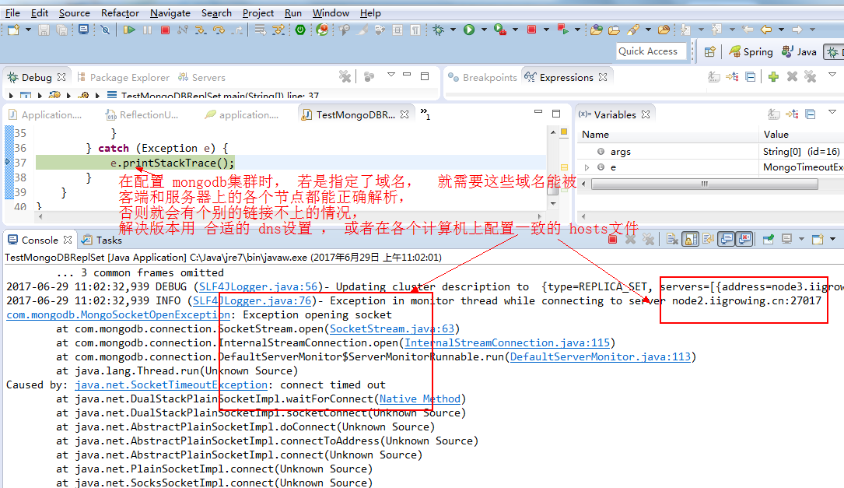Click Collapse All in Expressions view
Viewport: 844px width, 488px height.
pos(751,77)
